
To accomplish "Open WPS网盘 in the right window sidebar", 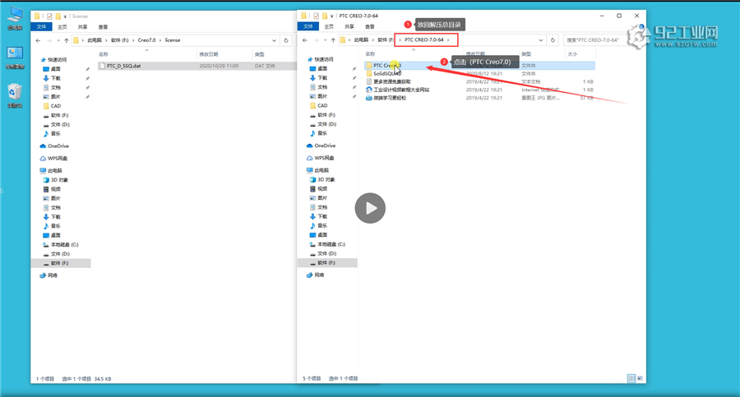I will tap(321, 158).
